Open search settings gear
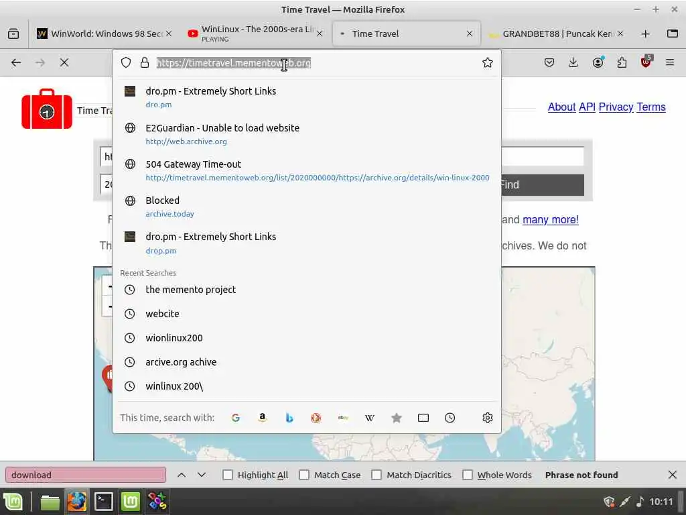Screen dimensions: 686x515 pyautogui.click(x=488, y=418)
